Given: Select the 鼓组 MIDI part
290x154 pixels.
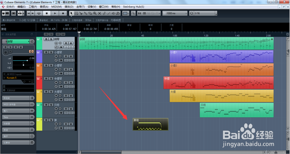Looking at the screenshot, I should (x=150, y=124).
